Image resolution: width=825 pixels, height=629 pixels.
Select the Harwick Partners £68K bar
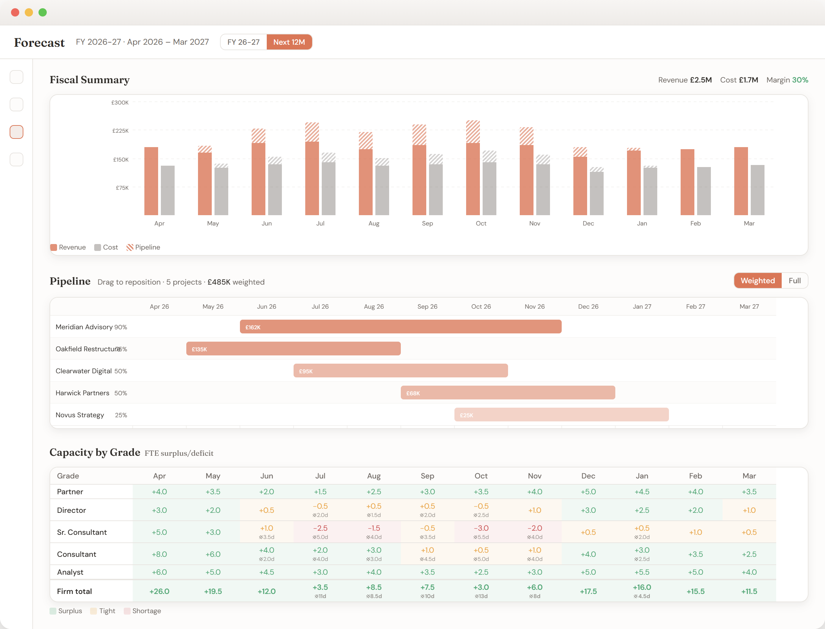tap(508, 393)
